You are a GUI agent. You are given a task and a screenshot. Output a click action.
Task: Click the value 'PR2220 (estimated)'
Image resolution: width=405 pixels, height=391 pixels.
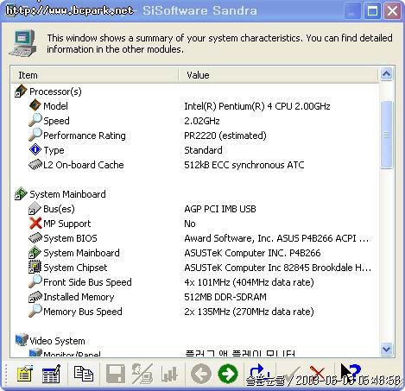click(x=225, y=136)
